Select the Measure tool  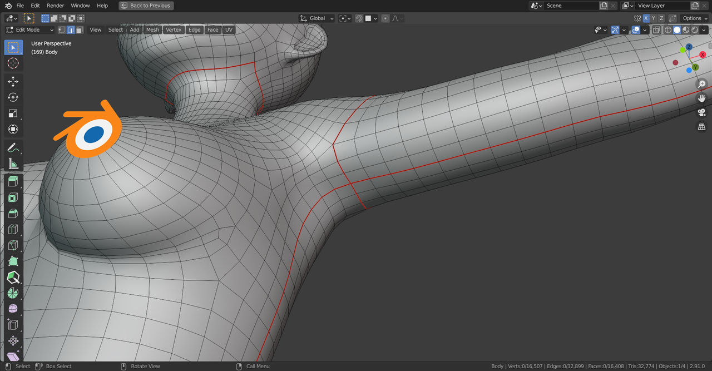click(x=13, y=164)
